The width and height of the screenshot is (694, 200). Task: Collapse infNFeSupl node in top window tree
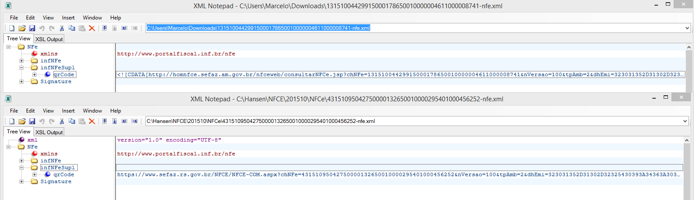pyautogui.click(x=21, y=68)
